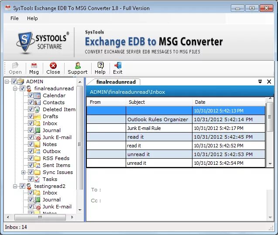Select the Calendar folder icon
The height and width of the screenshot is (235, 278).
(37, 95)
